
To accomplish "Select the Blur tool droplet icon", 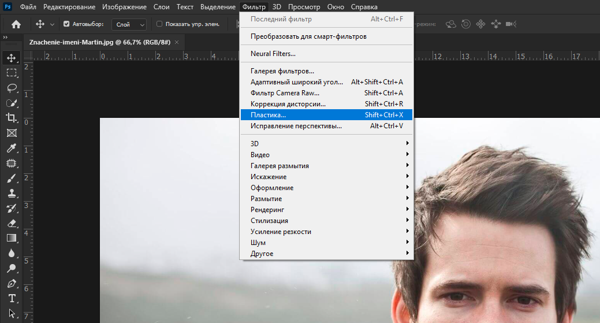I will point(12,253).
